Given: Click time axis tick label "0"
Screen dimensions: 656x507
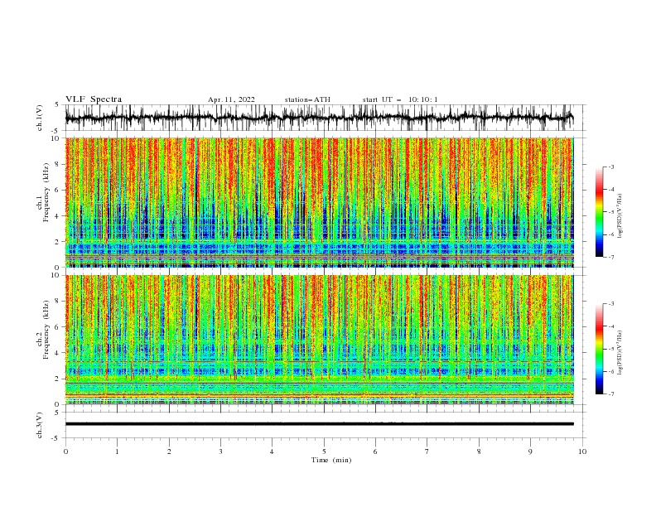Looking at the screenshot, I should coord(65,451).
